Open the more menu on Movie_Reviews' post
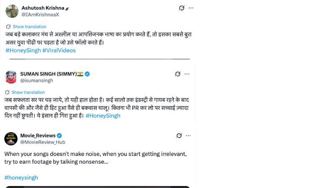The width and height of the screenshot is (334, 188). tap(188, 136)
